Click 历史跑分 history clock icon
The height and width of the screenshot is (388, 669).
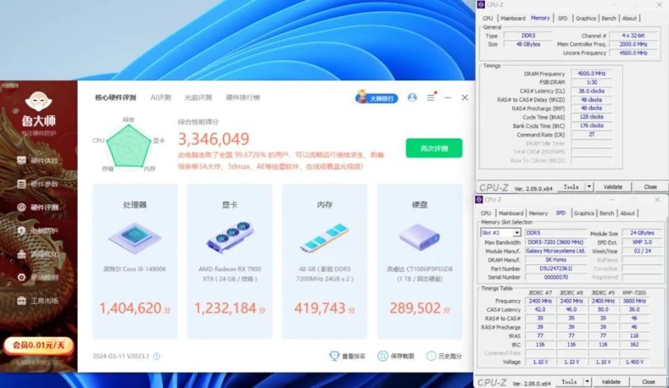pyautogui.click(x=444, y=355)
